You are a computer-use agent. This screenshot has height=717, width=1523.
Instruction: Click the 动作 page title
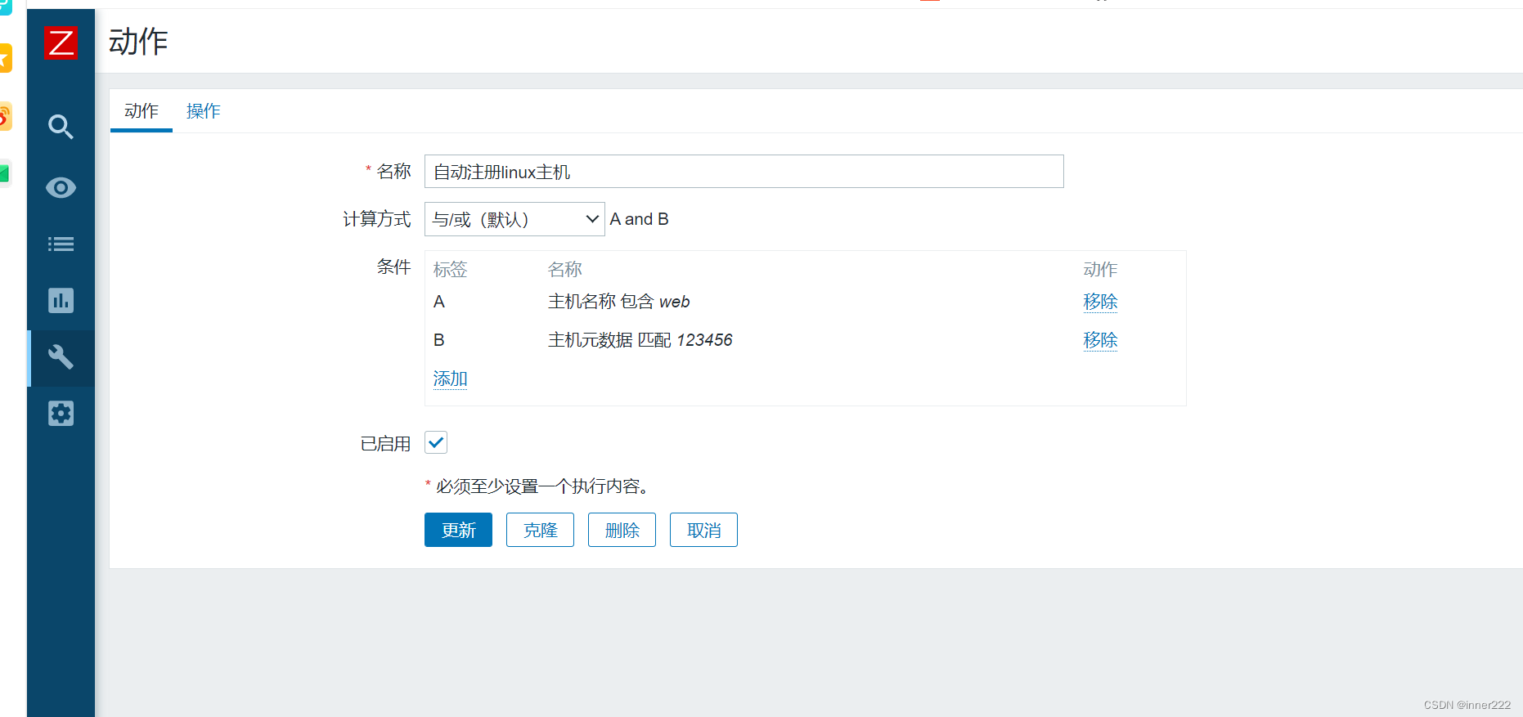coord(138,42)
